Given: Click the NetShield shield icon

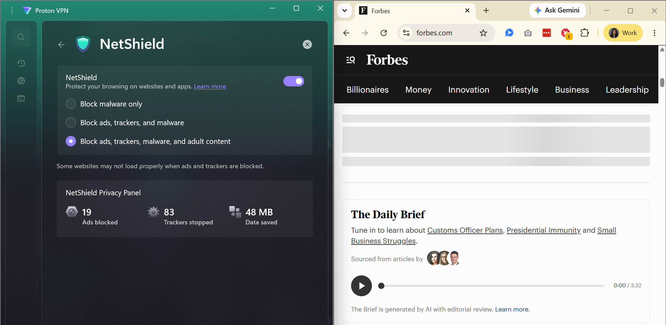Looking at the screenshot, I should (83, 44).
